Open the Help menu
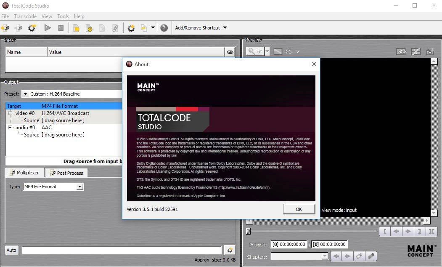The height and width of the screenshot is (267, 442). [79, 16]
